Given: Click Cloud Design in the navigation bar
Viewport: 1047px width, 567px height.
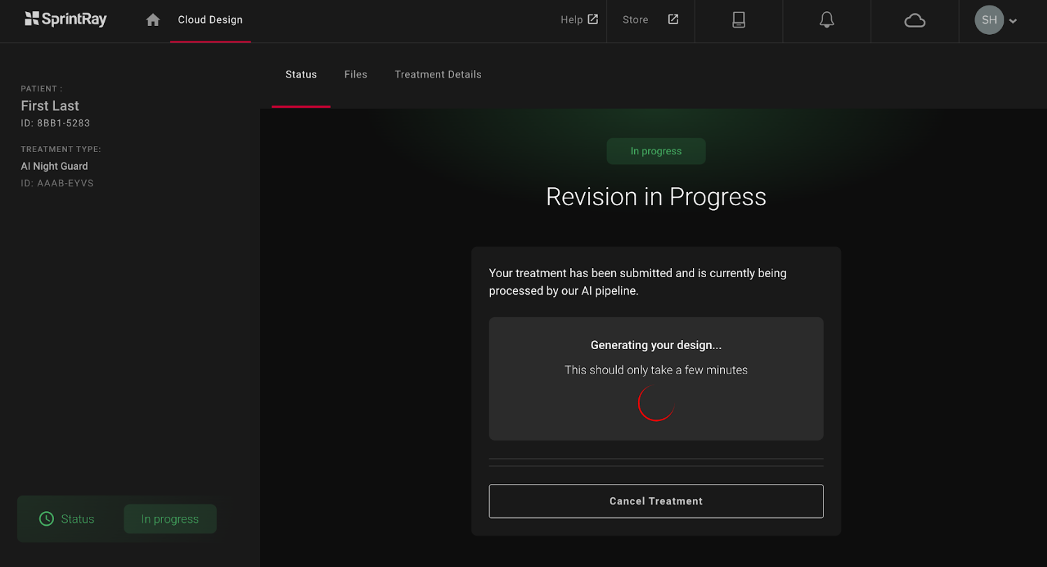Looking at the screenshot, I should point(210,20).
